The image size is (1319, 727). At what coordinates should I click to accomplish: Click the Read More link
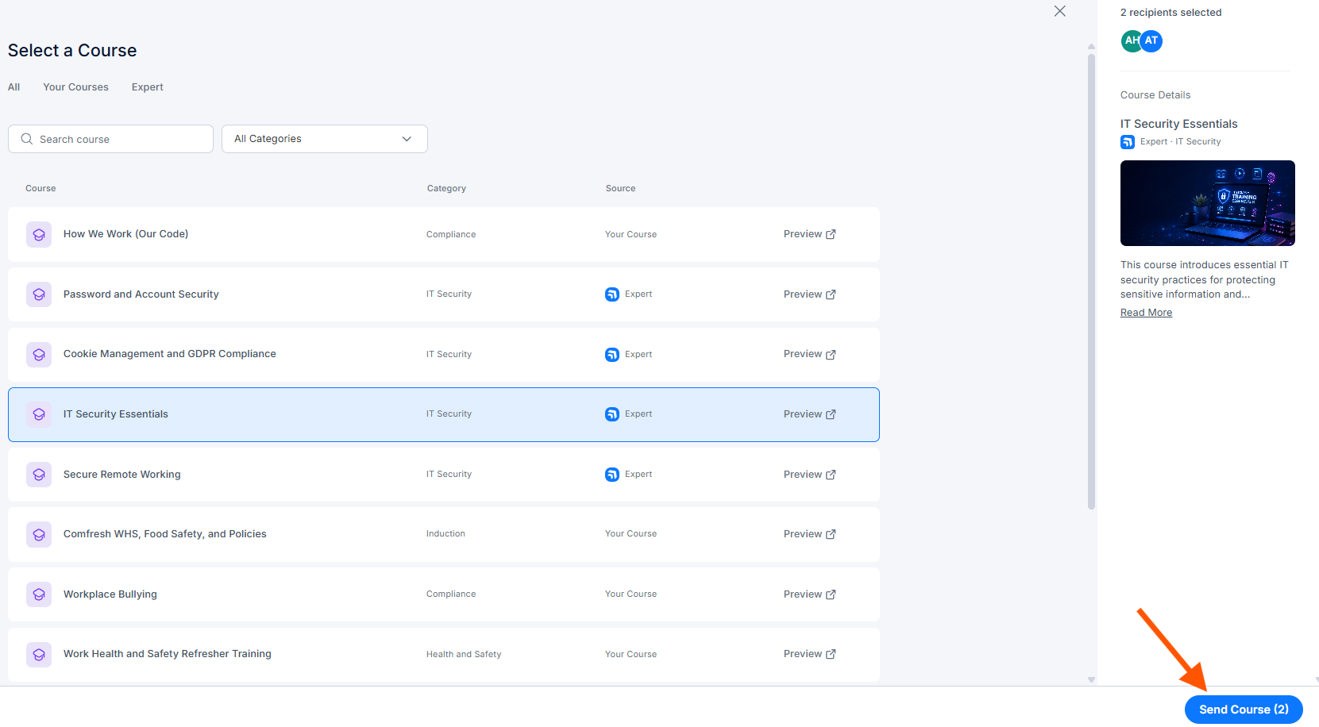tap(1146, 313)
